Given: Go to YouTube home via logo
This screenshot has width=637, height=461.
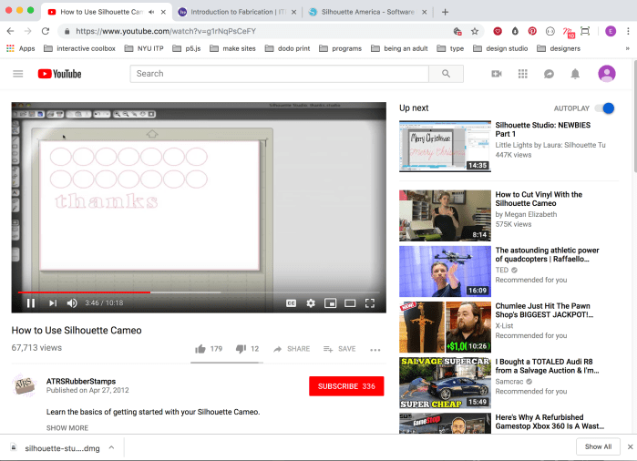Looking at the screenshot, I should (x=60, y=74).
